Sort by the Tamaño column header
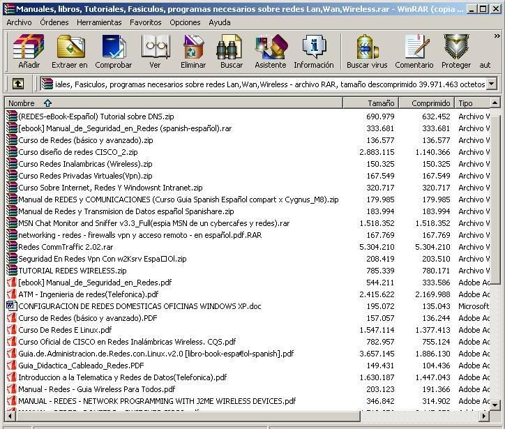This screenshot has width=505, height=429. 371,103
